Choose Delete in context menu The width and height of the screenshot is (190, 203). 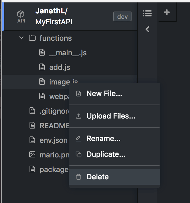click(x=114, y=177)
